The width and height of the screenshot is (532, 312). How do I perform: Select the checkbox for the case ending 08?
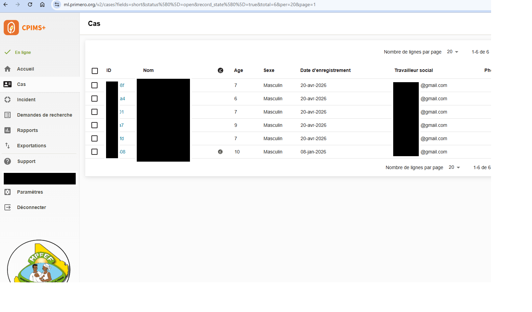tap(94, 152)
